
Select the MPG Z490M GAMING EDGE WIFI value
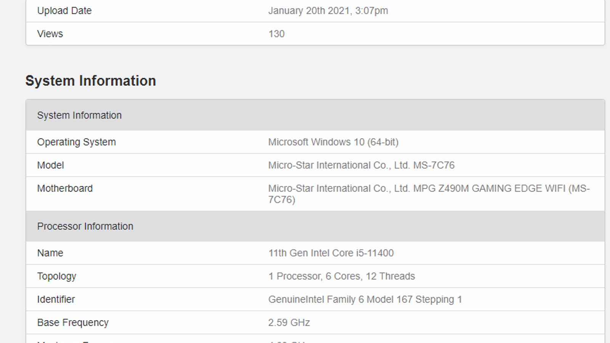pos(429,189)
